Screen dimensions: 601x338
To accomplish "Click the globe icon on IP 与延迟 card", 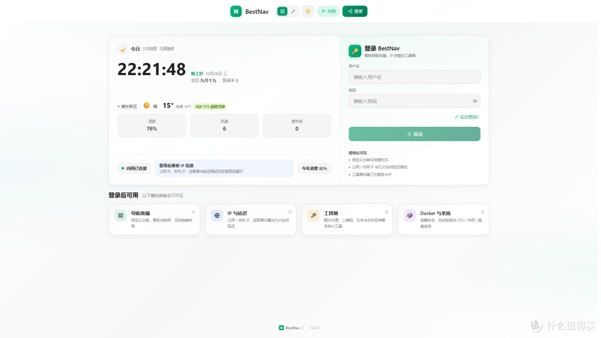I will click(217, 216).
